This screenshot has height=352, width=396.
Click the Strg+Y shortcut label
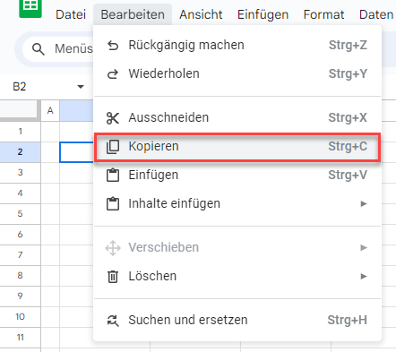click(x=348, y=73)
